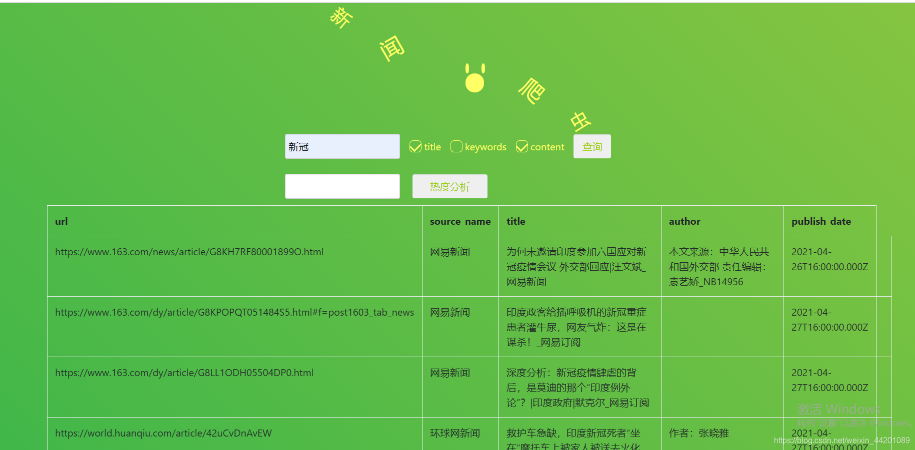Screen dimensions: 915x450
Task: Click the 新 character in the heading
Action: click(x=341, y=18)
